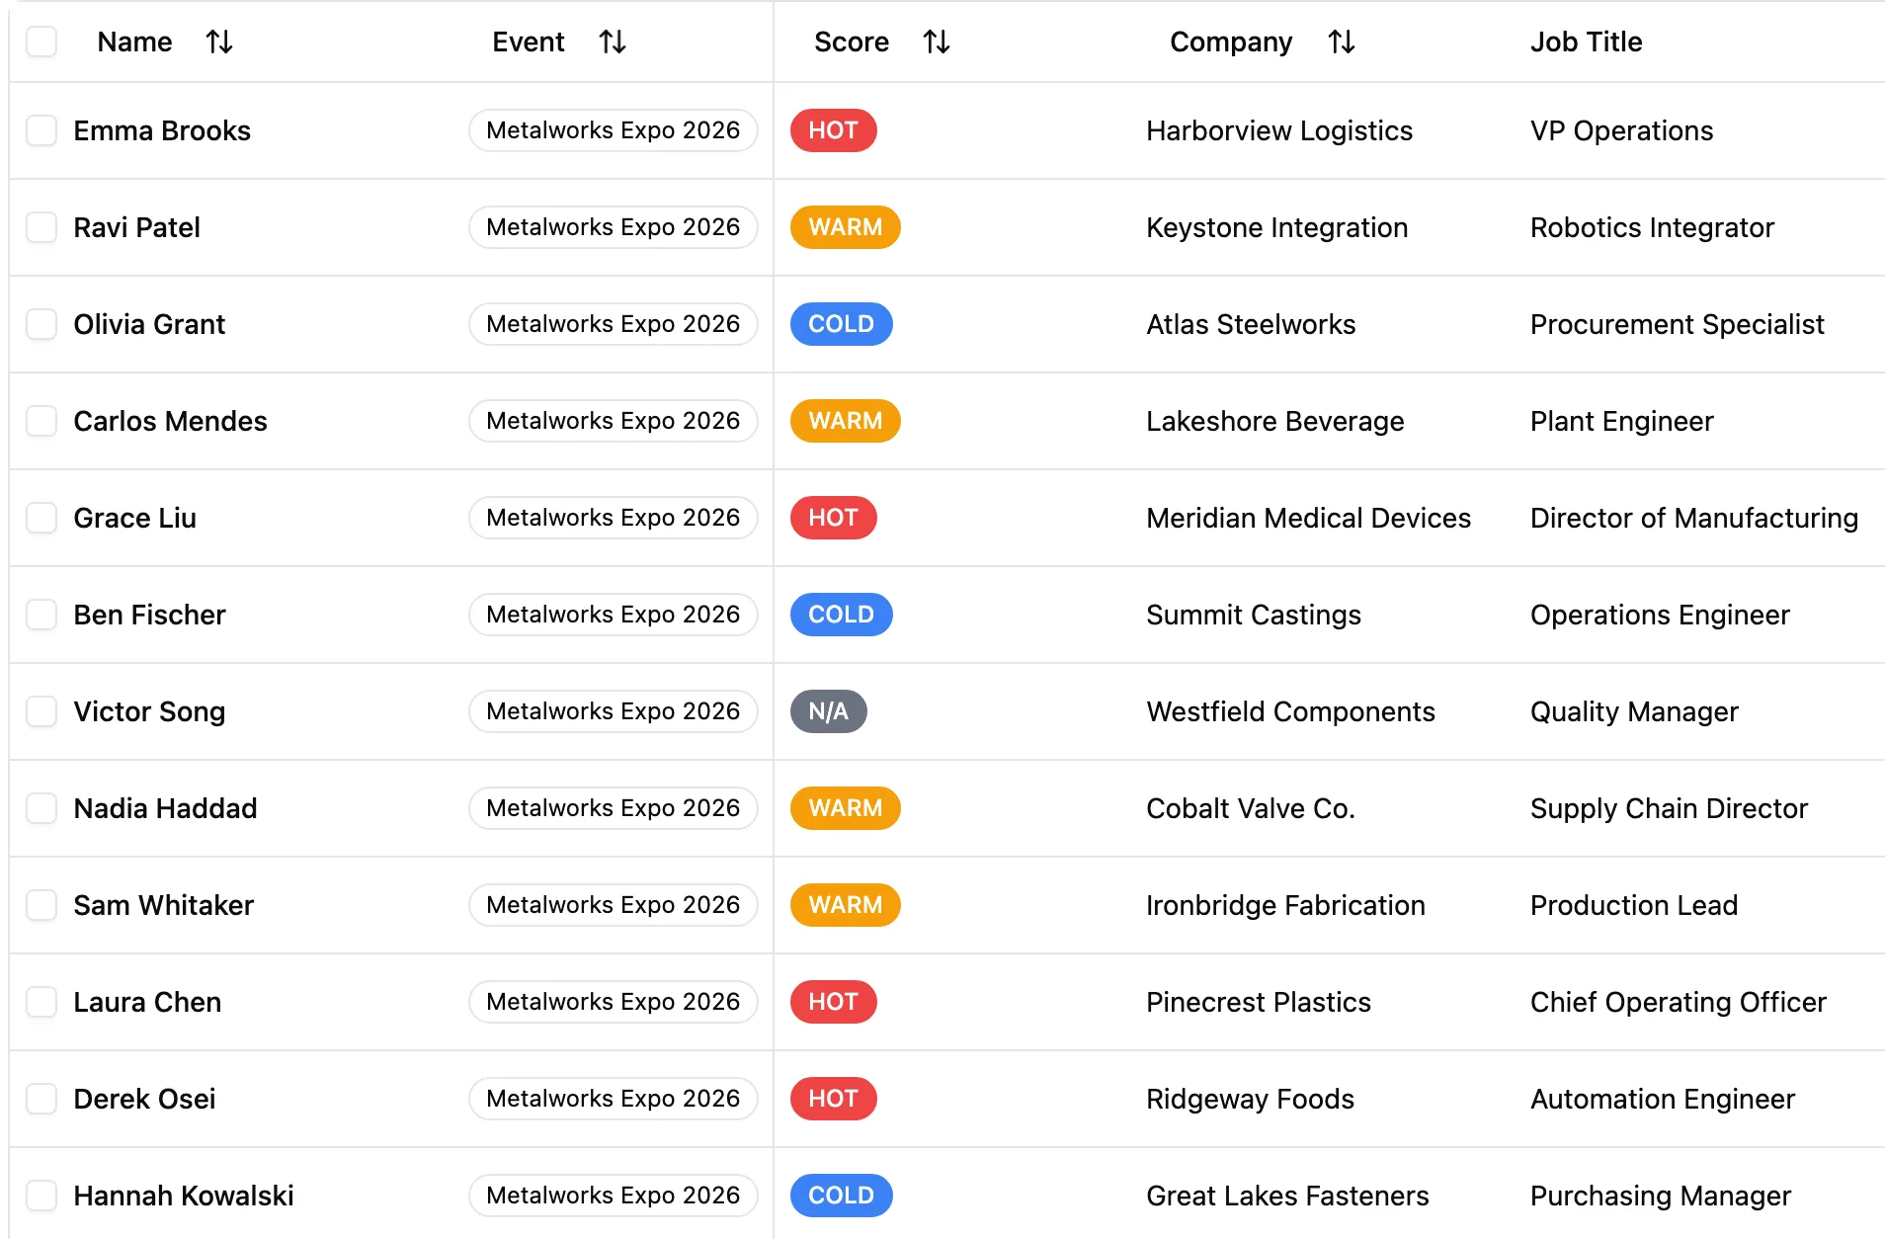Click Hannah Kowalski's COLD badge
Viewport: 1885px width, 1239px height.
pyautogui.click(x=841, y=1196)
